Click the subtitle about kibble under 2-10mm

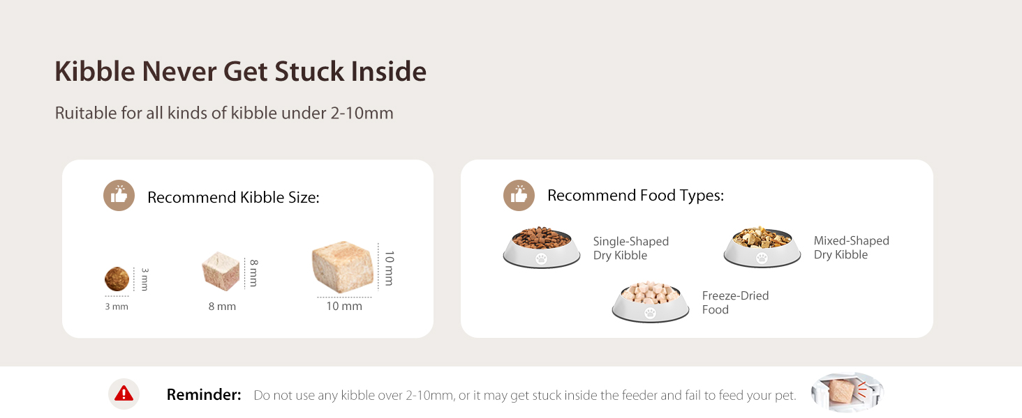[x=224, y=113]
